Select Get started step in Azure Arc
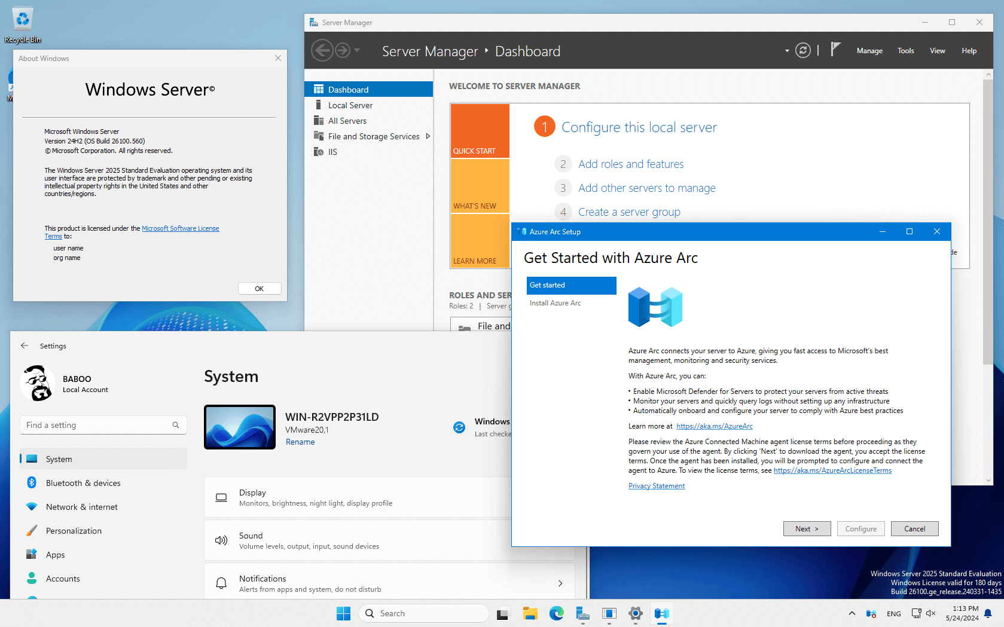The height and width of the screenshot is (627, 1004). (571, 285)
